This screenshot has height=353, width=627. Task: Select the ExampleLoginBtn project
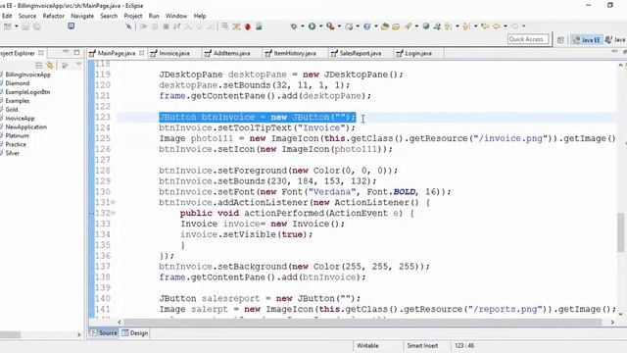[x=27, y=92]
